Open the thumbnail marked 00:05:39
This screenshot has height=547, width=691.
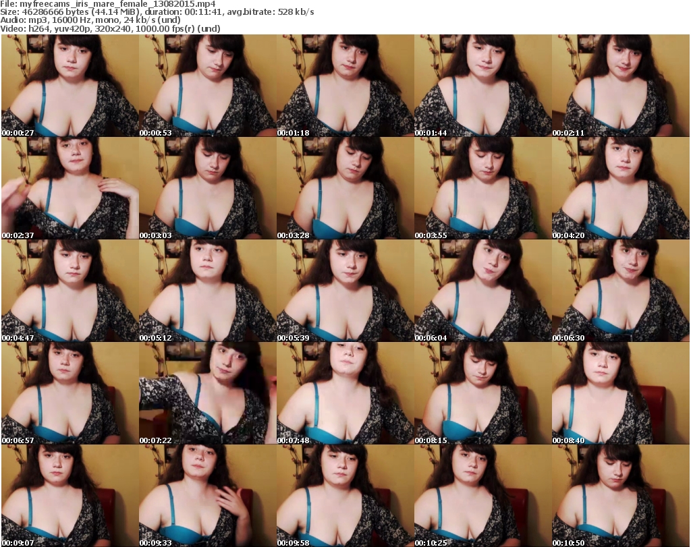coord(345,291)
